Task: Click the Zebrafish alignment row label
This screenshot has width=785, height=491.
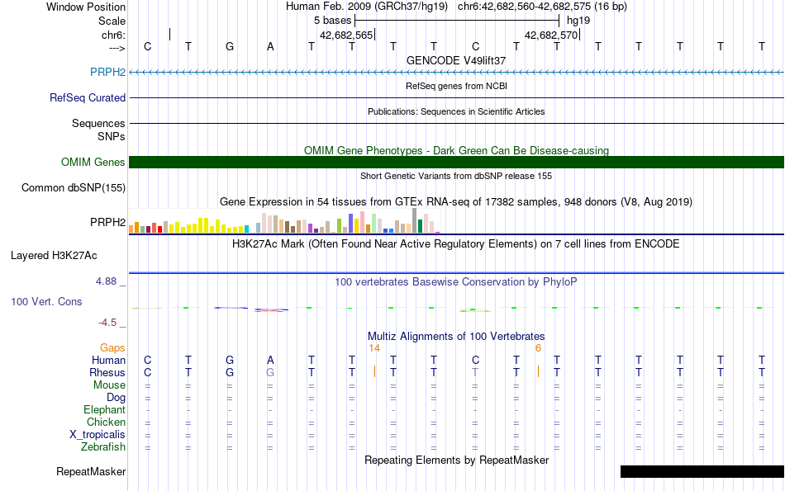Action: coord(103,446)
